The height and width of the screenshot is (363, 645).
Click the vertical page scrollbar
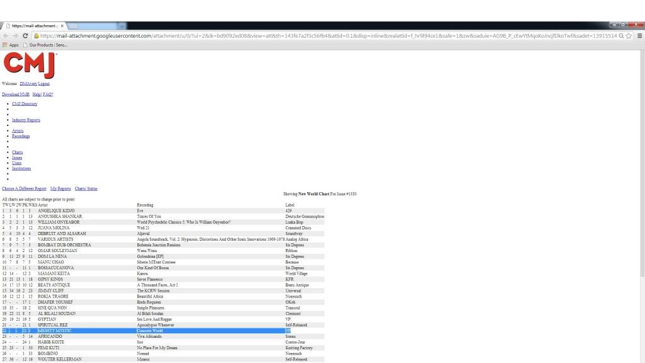[x=642, y=164]
